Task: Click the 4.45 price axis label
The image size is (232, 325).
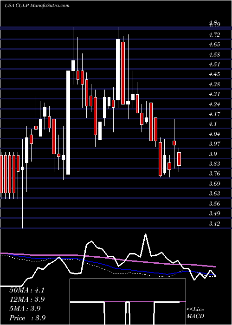Action: pos(214,74)
